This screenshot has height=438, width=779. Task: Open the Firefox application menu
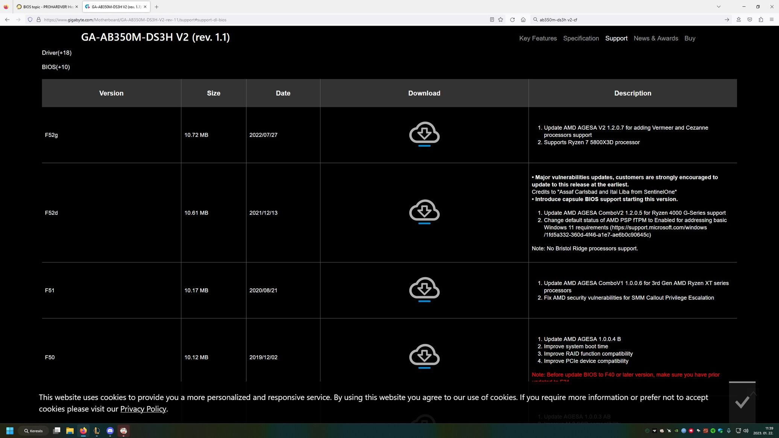(771, 20)
